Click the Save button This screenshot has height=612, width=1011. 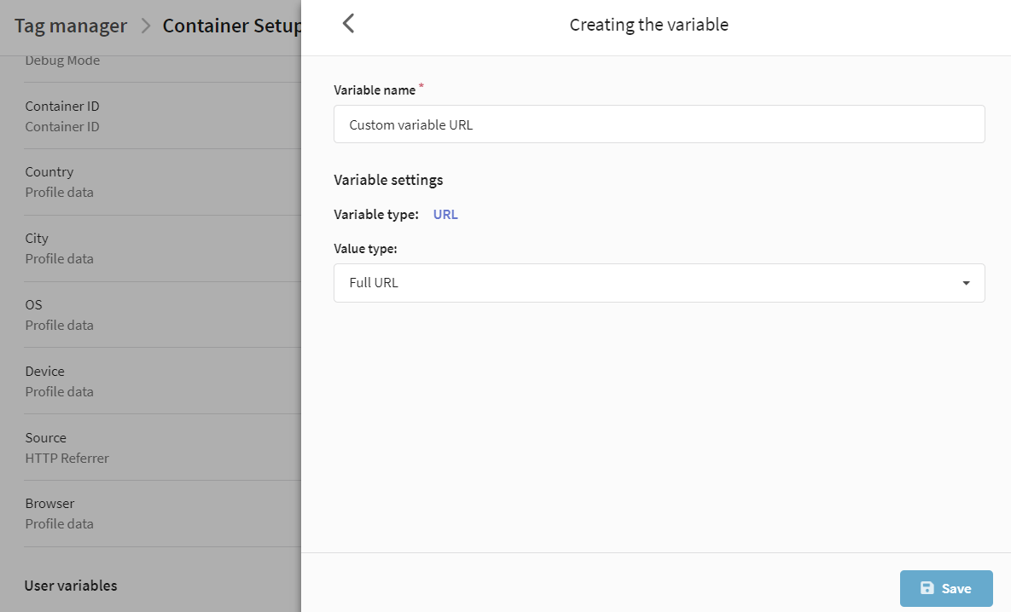(x=946, y=588)
